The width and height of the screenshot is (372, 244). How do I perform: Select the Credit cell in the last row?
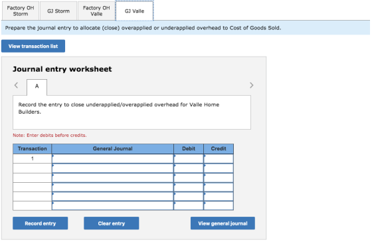click(219, 205)
